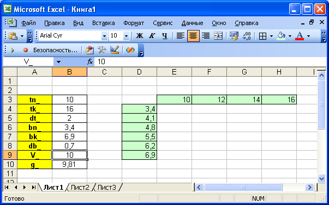The width and height of the screenshot is (329, 205).
Task: Open the macro toolbar options arrow
Action: point(141,51)
